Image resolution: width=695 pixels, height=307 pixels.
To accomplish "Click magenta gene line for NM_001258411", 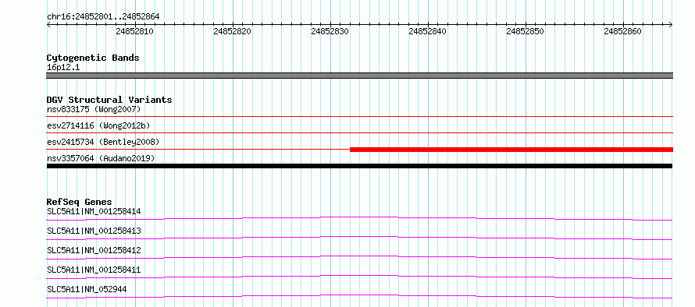I will pyautogui.click(x=359, y=277).
